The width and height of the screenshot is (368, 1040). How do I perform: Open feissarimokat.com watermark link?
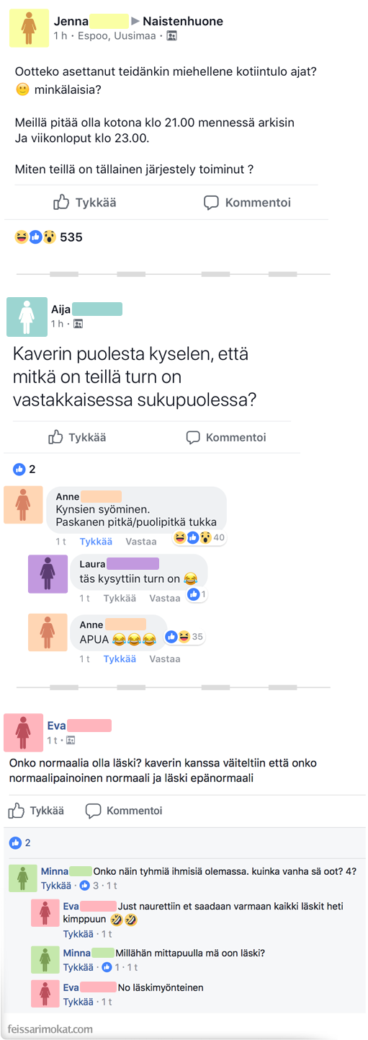(x=50, y=1028)
